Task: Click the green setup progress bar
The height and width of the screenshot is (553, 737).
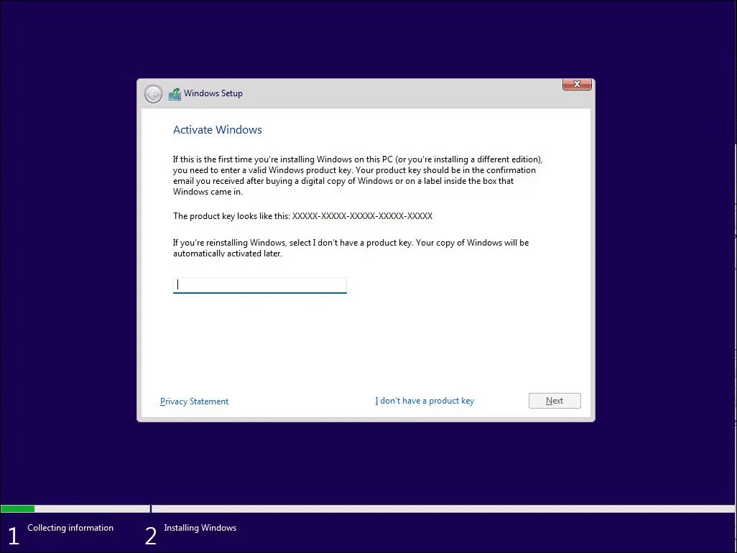Action: 18,508
